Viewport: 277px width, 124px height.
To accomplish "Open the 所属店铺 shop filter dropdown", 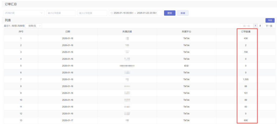I will click(x=24, y=13).
